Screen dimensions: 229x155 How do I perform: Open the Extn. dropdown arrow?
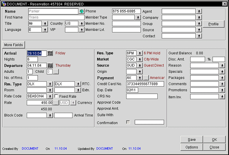tap(78, 90)
